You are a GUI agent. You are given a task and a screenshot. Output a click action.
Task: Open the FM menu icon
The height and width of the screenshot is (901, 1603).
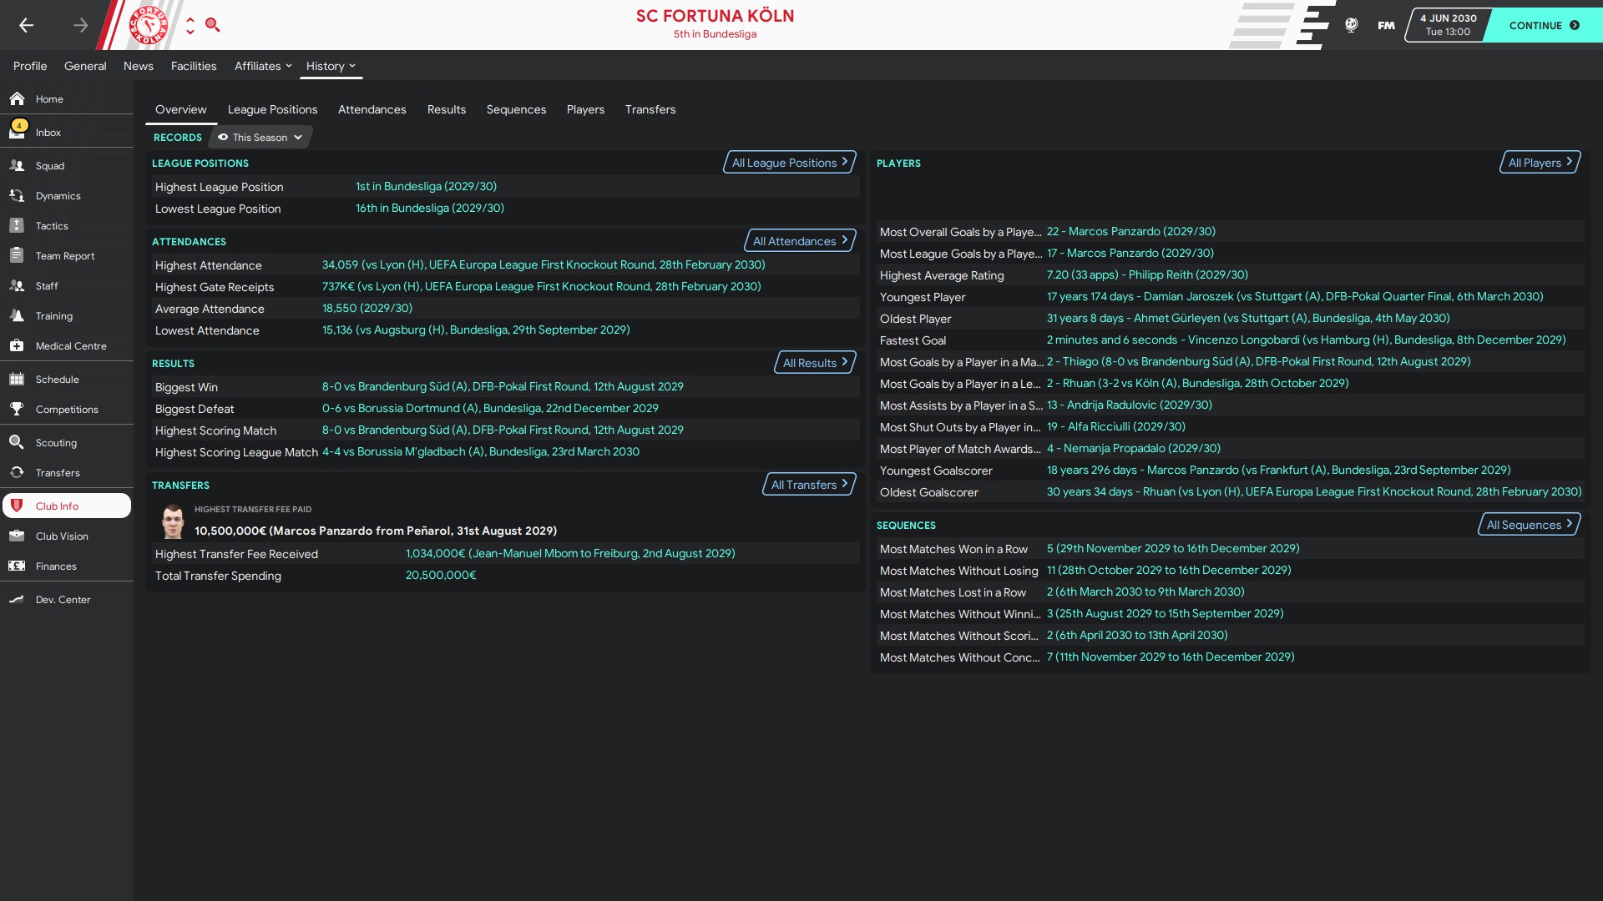[x=1386, y=25]
